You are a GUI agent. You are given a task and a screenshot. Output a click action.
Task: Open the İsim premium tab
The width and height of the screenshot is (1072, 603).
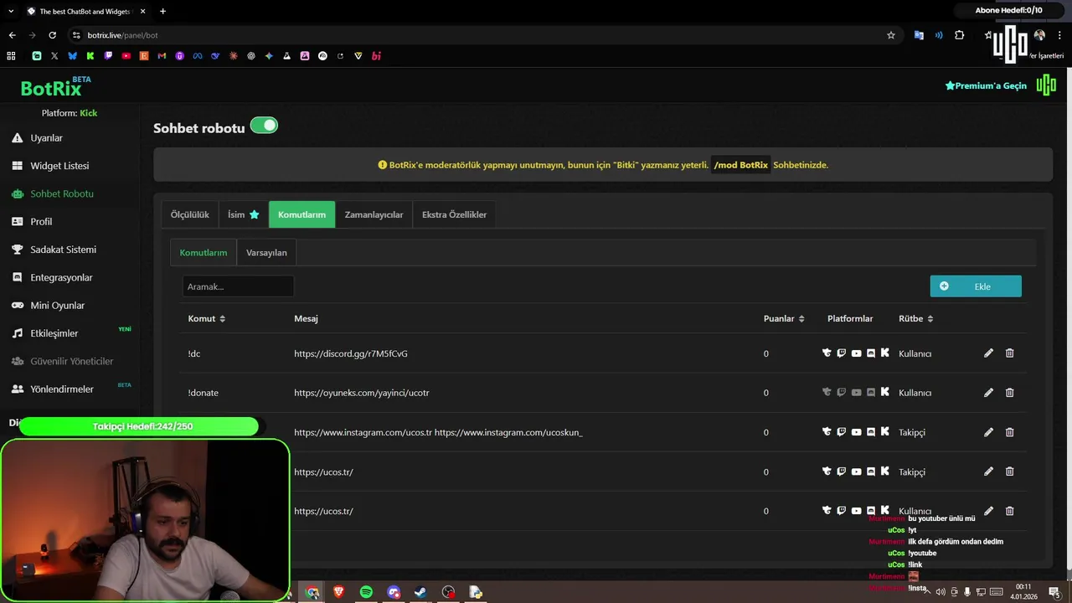[244, 214]
